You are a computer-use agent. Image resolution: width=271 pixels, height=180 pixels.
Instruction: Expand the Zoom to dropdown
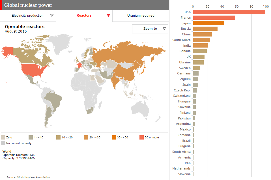click(150, 29)
